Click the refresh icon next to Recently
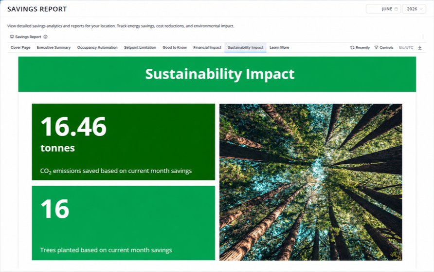This screenshot has width=434, height=272. coord(352,48)
